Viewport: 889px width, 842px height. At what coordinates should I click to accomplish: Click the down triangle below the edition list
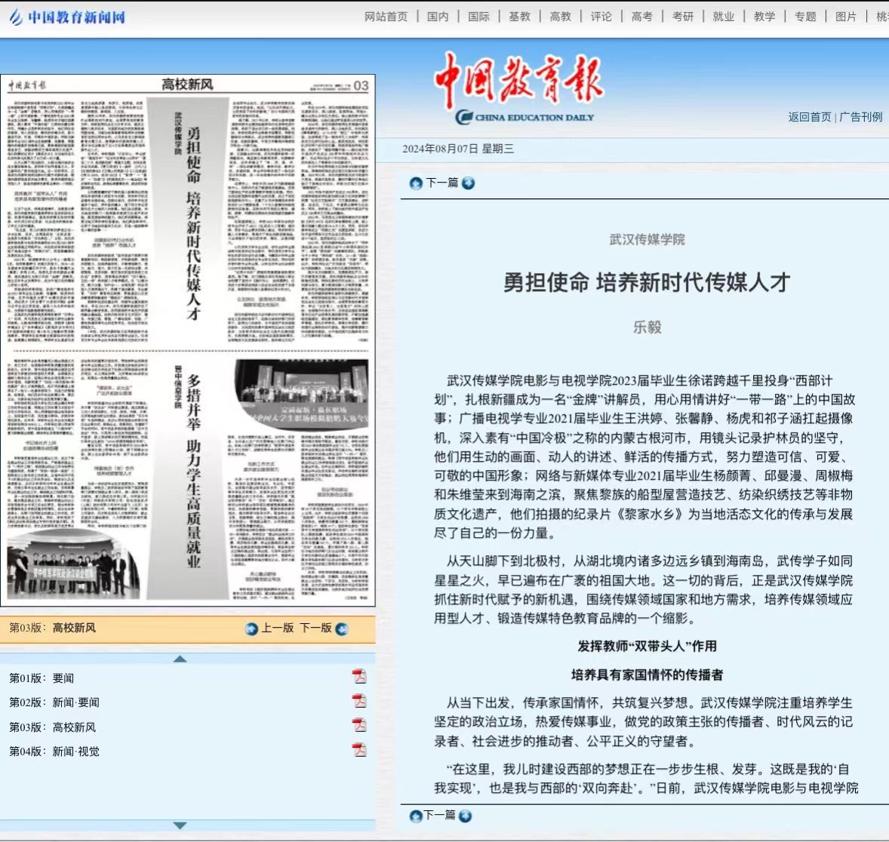(x=180, y=825)
